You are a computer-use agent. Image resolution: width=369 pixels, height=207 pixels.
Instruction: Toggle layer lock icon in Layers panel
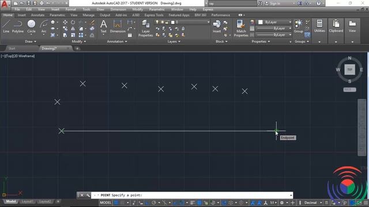(x=167, y=22)
